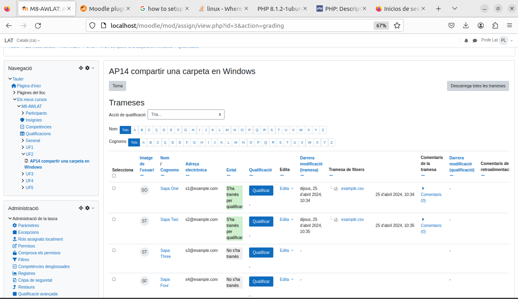Click Navegació block gear settings icon
518x299 pixels.
click(x=87, y=68)
